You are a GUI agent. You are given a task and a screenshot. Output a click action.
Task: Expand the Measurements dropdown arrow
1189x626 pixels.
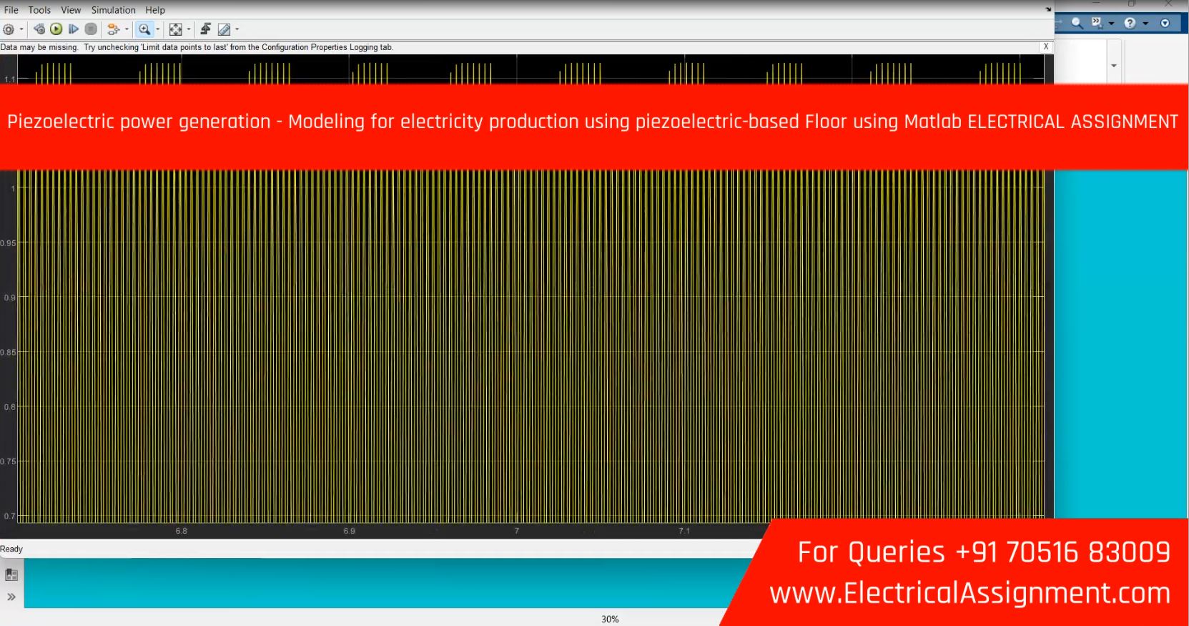(x=237, y=29)
